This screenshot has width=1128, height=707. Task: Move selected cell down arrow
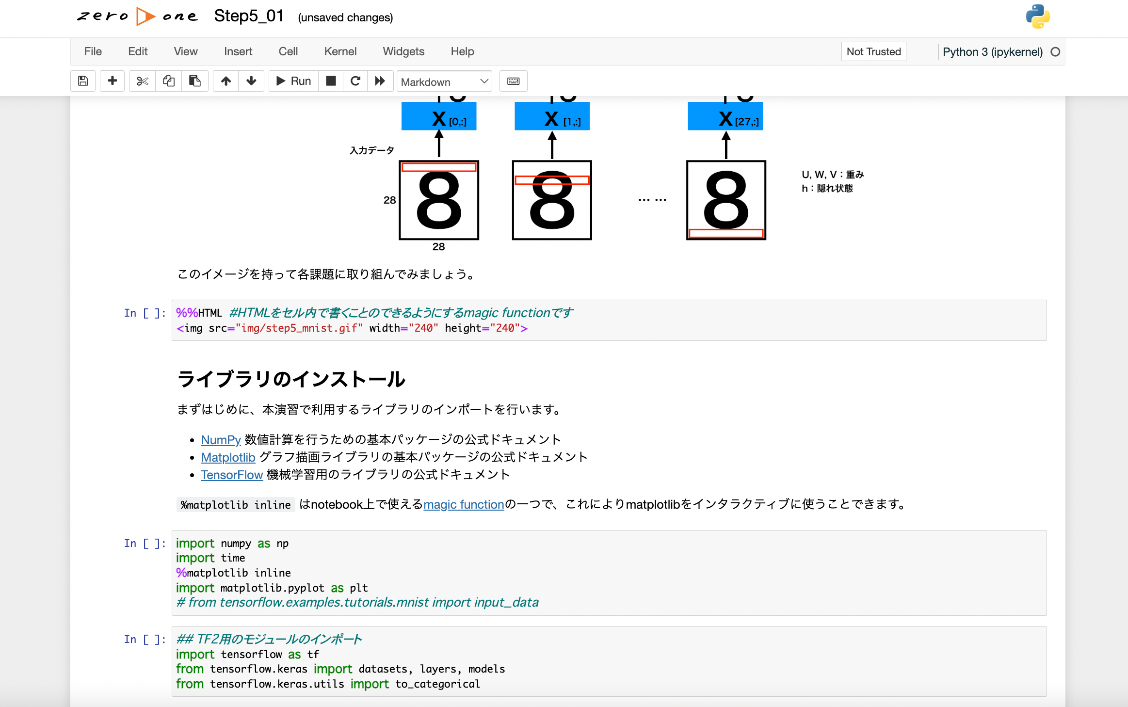251,81
